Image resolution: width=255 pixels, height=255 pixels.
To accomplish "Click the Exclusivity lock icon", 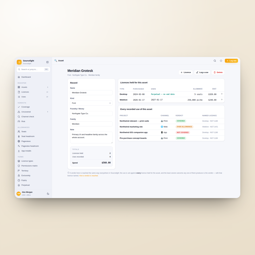I will (x=19, y=176).
